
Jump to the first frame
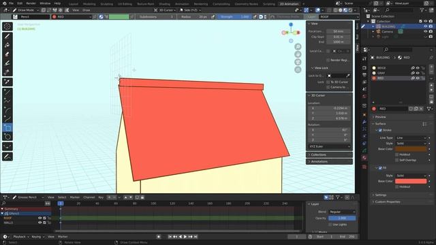(170, 237)
